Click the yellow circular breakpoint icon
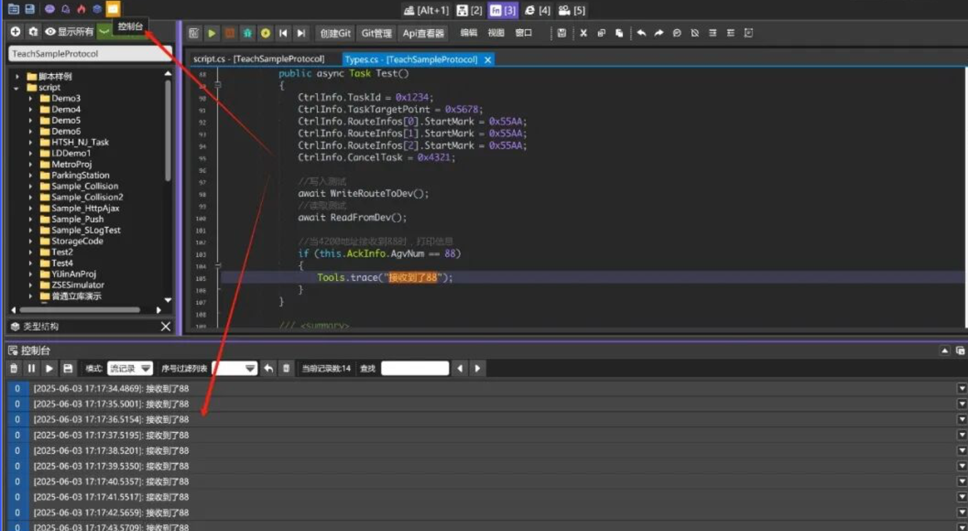 (266, 34)
